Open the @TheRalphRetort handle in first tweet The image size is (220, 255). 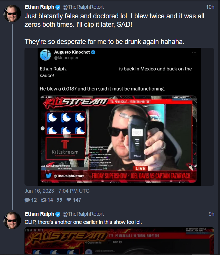click(x=83, y=7)
